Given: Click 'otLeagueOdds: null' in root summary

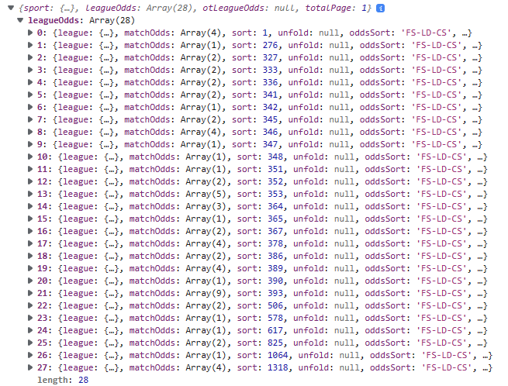Looking at the screenshot, I should tap(249, 8).
